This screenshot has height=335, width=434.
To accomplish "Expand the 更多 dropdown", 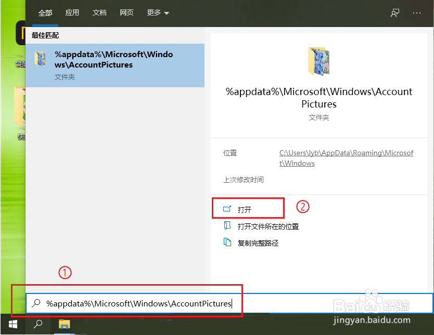I will (158, 12).
